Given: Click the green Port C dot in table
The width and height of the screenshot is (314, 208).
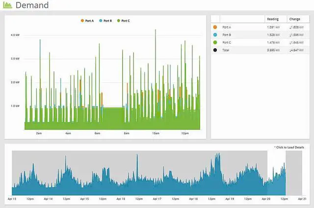Looking at the screenshot, I should click(x=215, y=42).
